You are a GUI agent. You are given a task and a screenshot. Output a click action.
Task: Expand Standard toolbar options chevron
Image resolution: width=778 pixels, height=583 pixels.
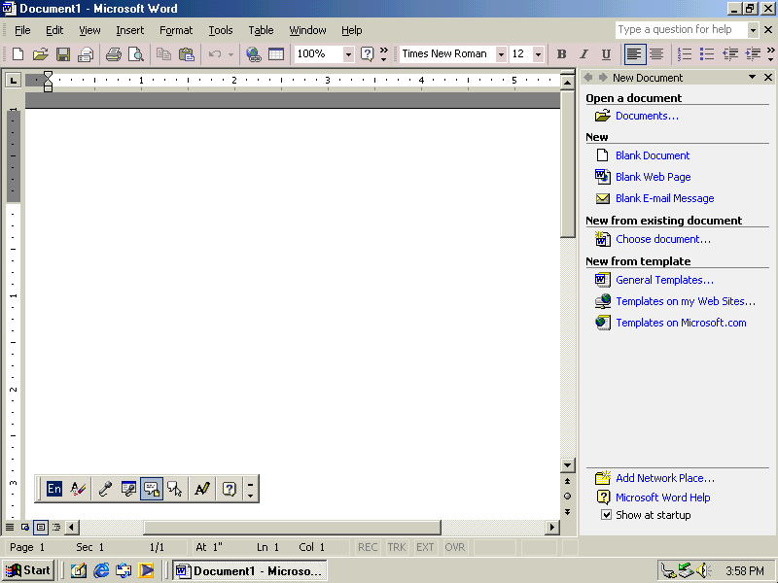pyautogui.click(x=383, y=54)
